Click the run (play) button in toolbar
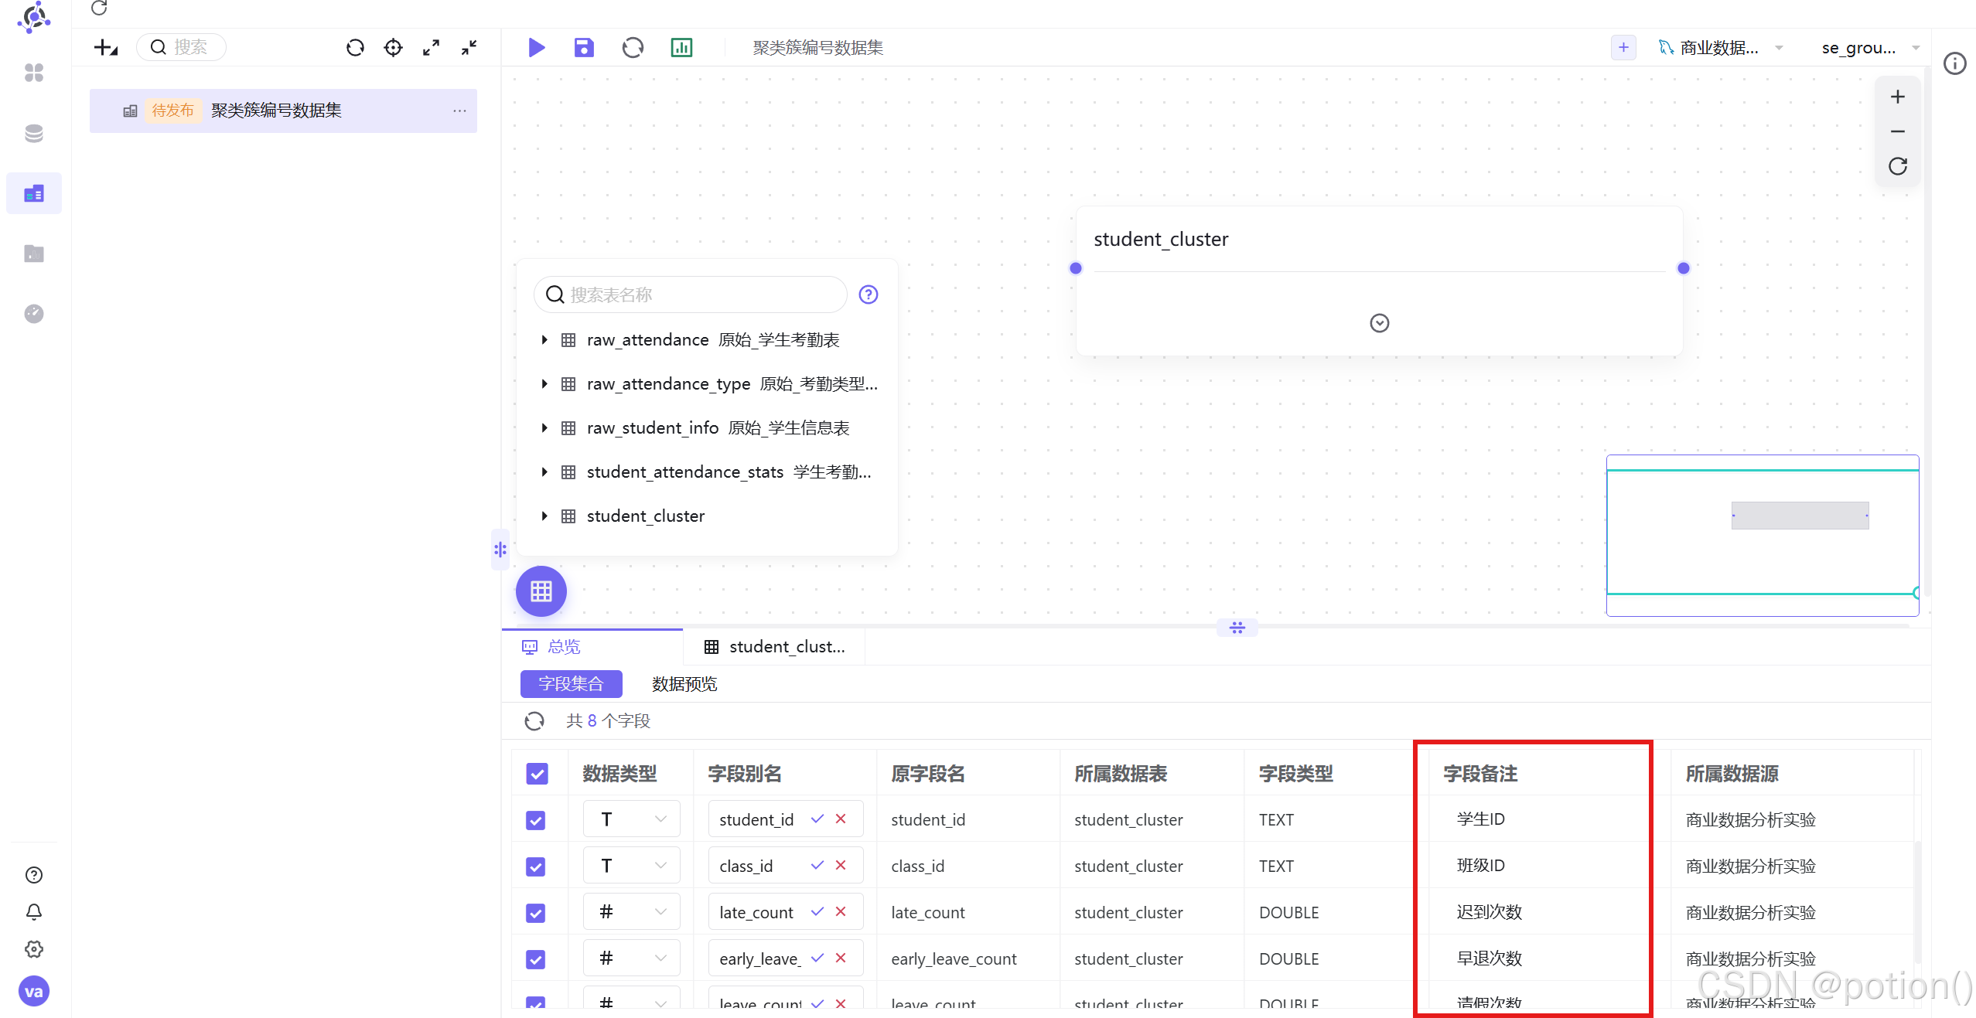 (x=536, y=48)
